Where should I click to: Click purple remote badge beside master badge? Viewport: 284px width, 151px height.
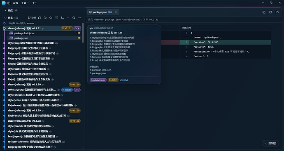tap(77, 90)
